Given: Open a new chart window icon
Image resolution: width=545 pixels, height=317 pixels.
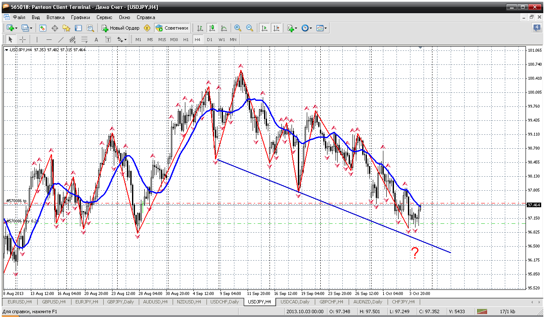Looking at the screenshot, I should click(x=10, y=28).
